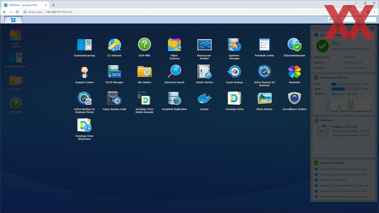Screen dimensions: 379x213
Task: Click the 10% volume usage ring
Action: click(323, 131)
